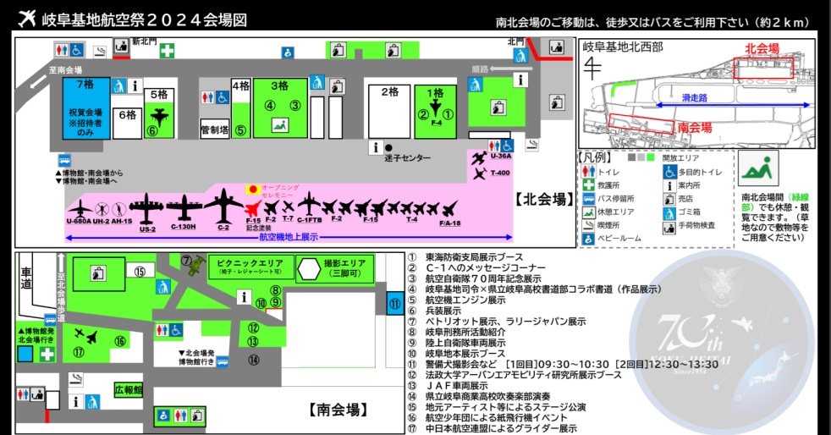
Task: Select the U-680A aircraft silhouette
Action: (x=80, y=208)
